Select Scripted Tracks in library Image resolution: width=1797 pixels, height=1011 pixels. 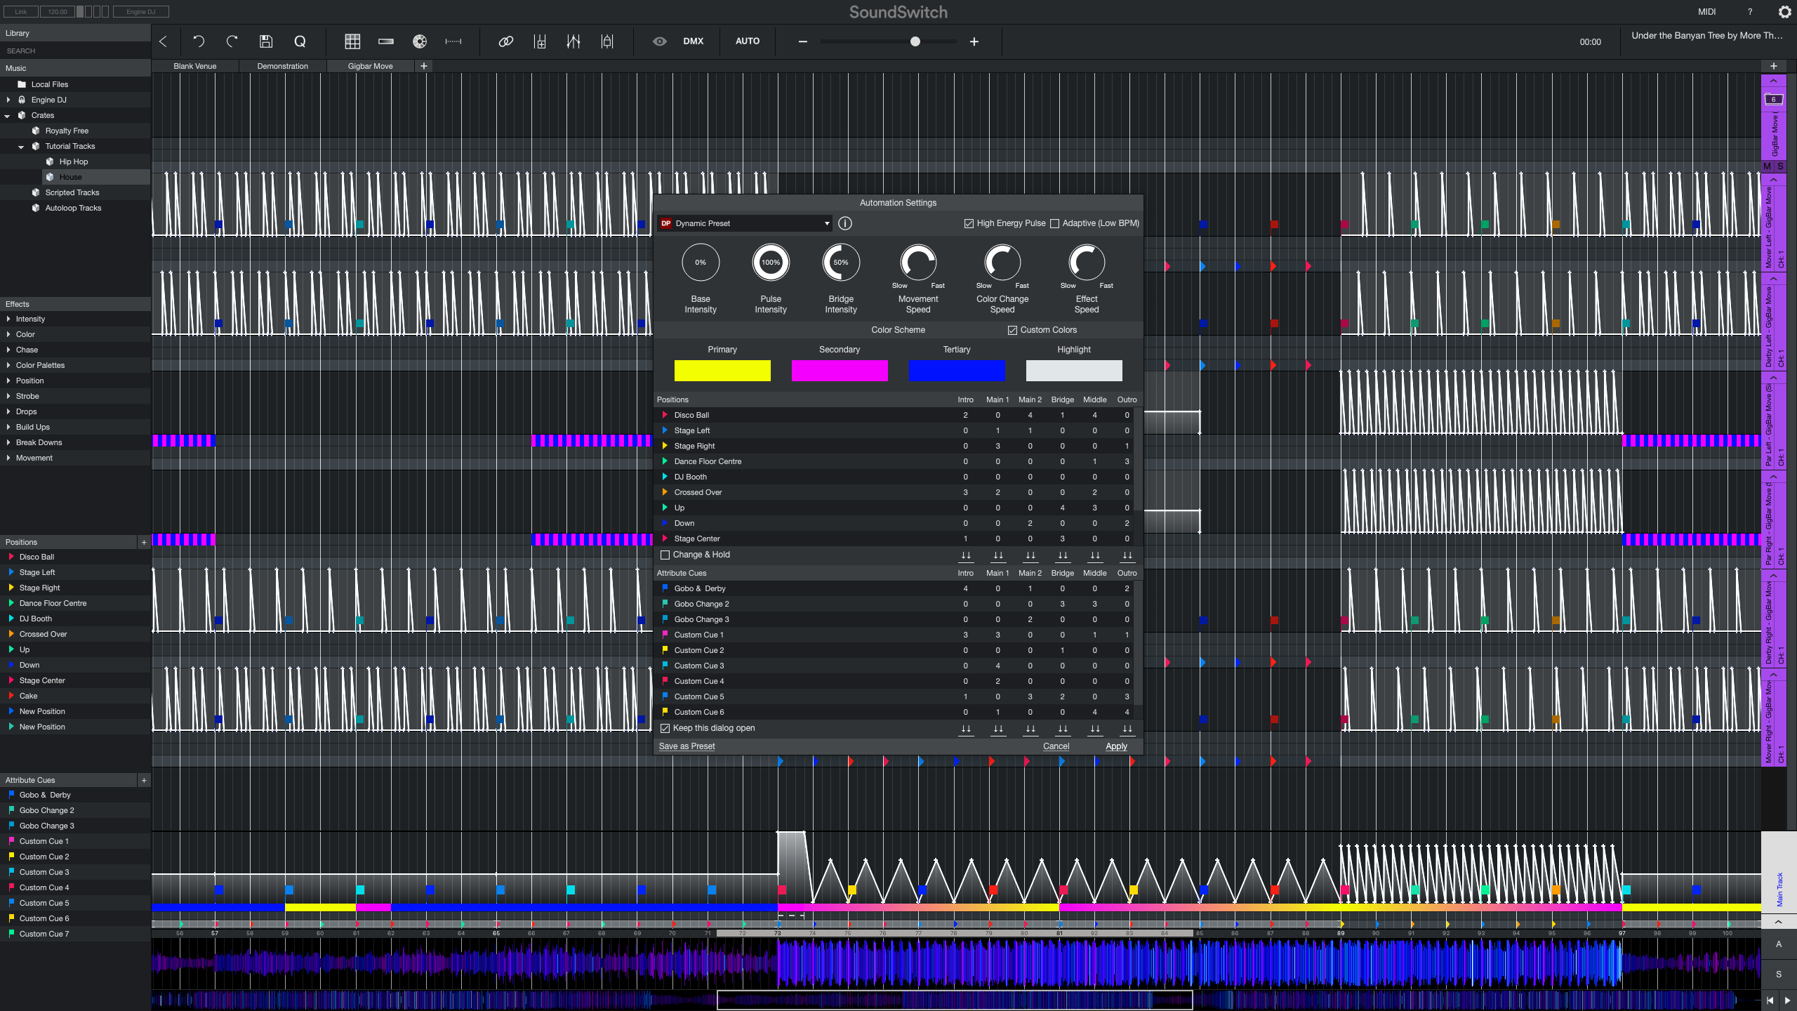(72, 192)
